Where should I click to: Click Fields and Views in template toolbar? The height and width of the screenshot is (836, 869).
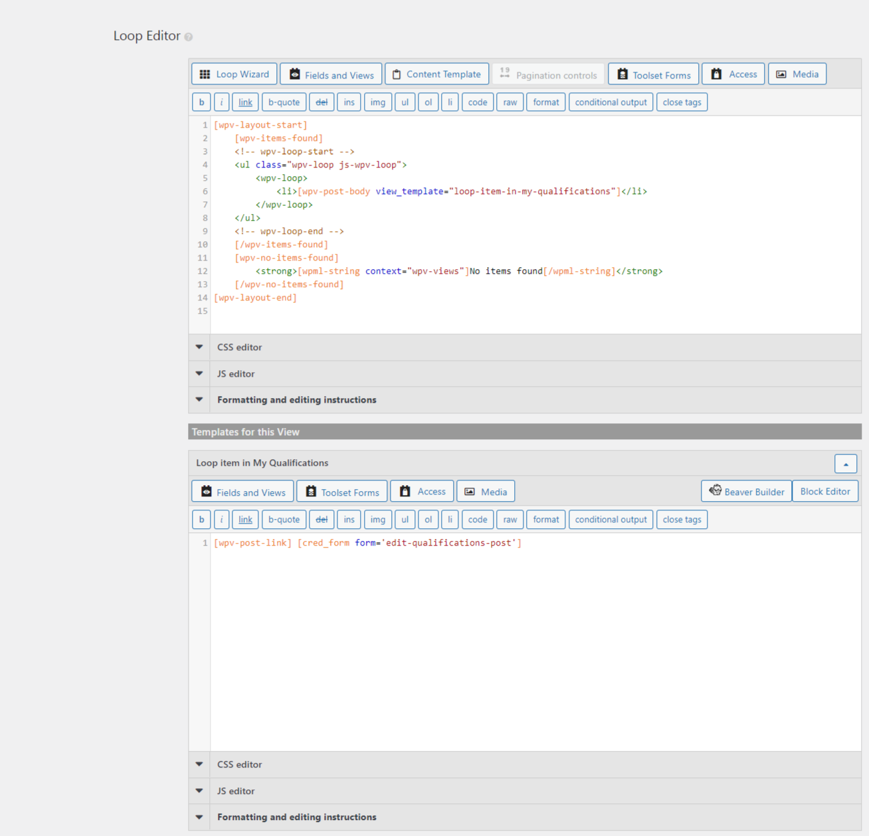click(x=242, y=492)
